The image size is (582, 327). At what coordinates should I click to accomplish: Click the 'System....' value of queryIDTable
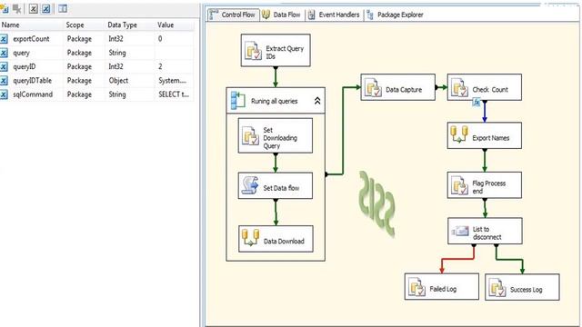(172, 81)
